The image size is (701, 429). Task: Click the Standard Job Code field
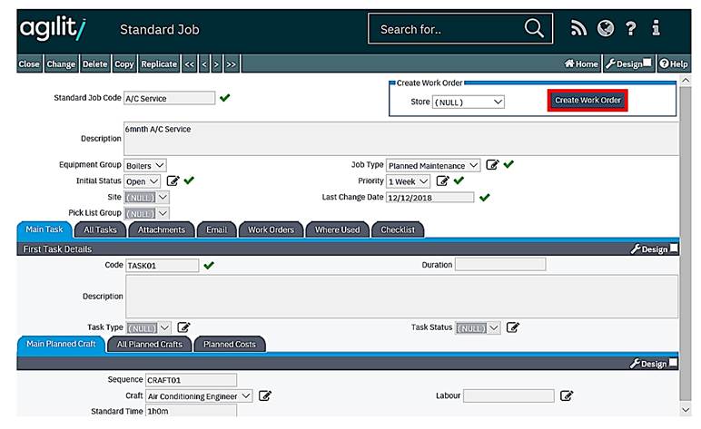point(169,98)
